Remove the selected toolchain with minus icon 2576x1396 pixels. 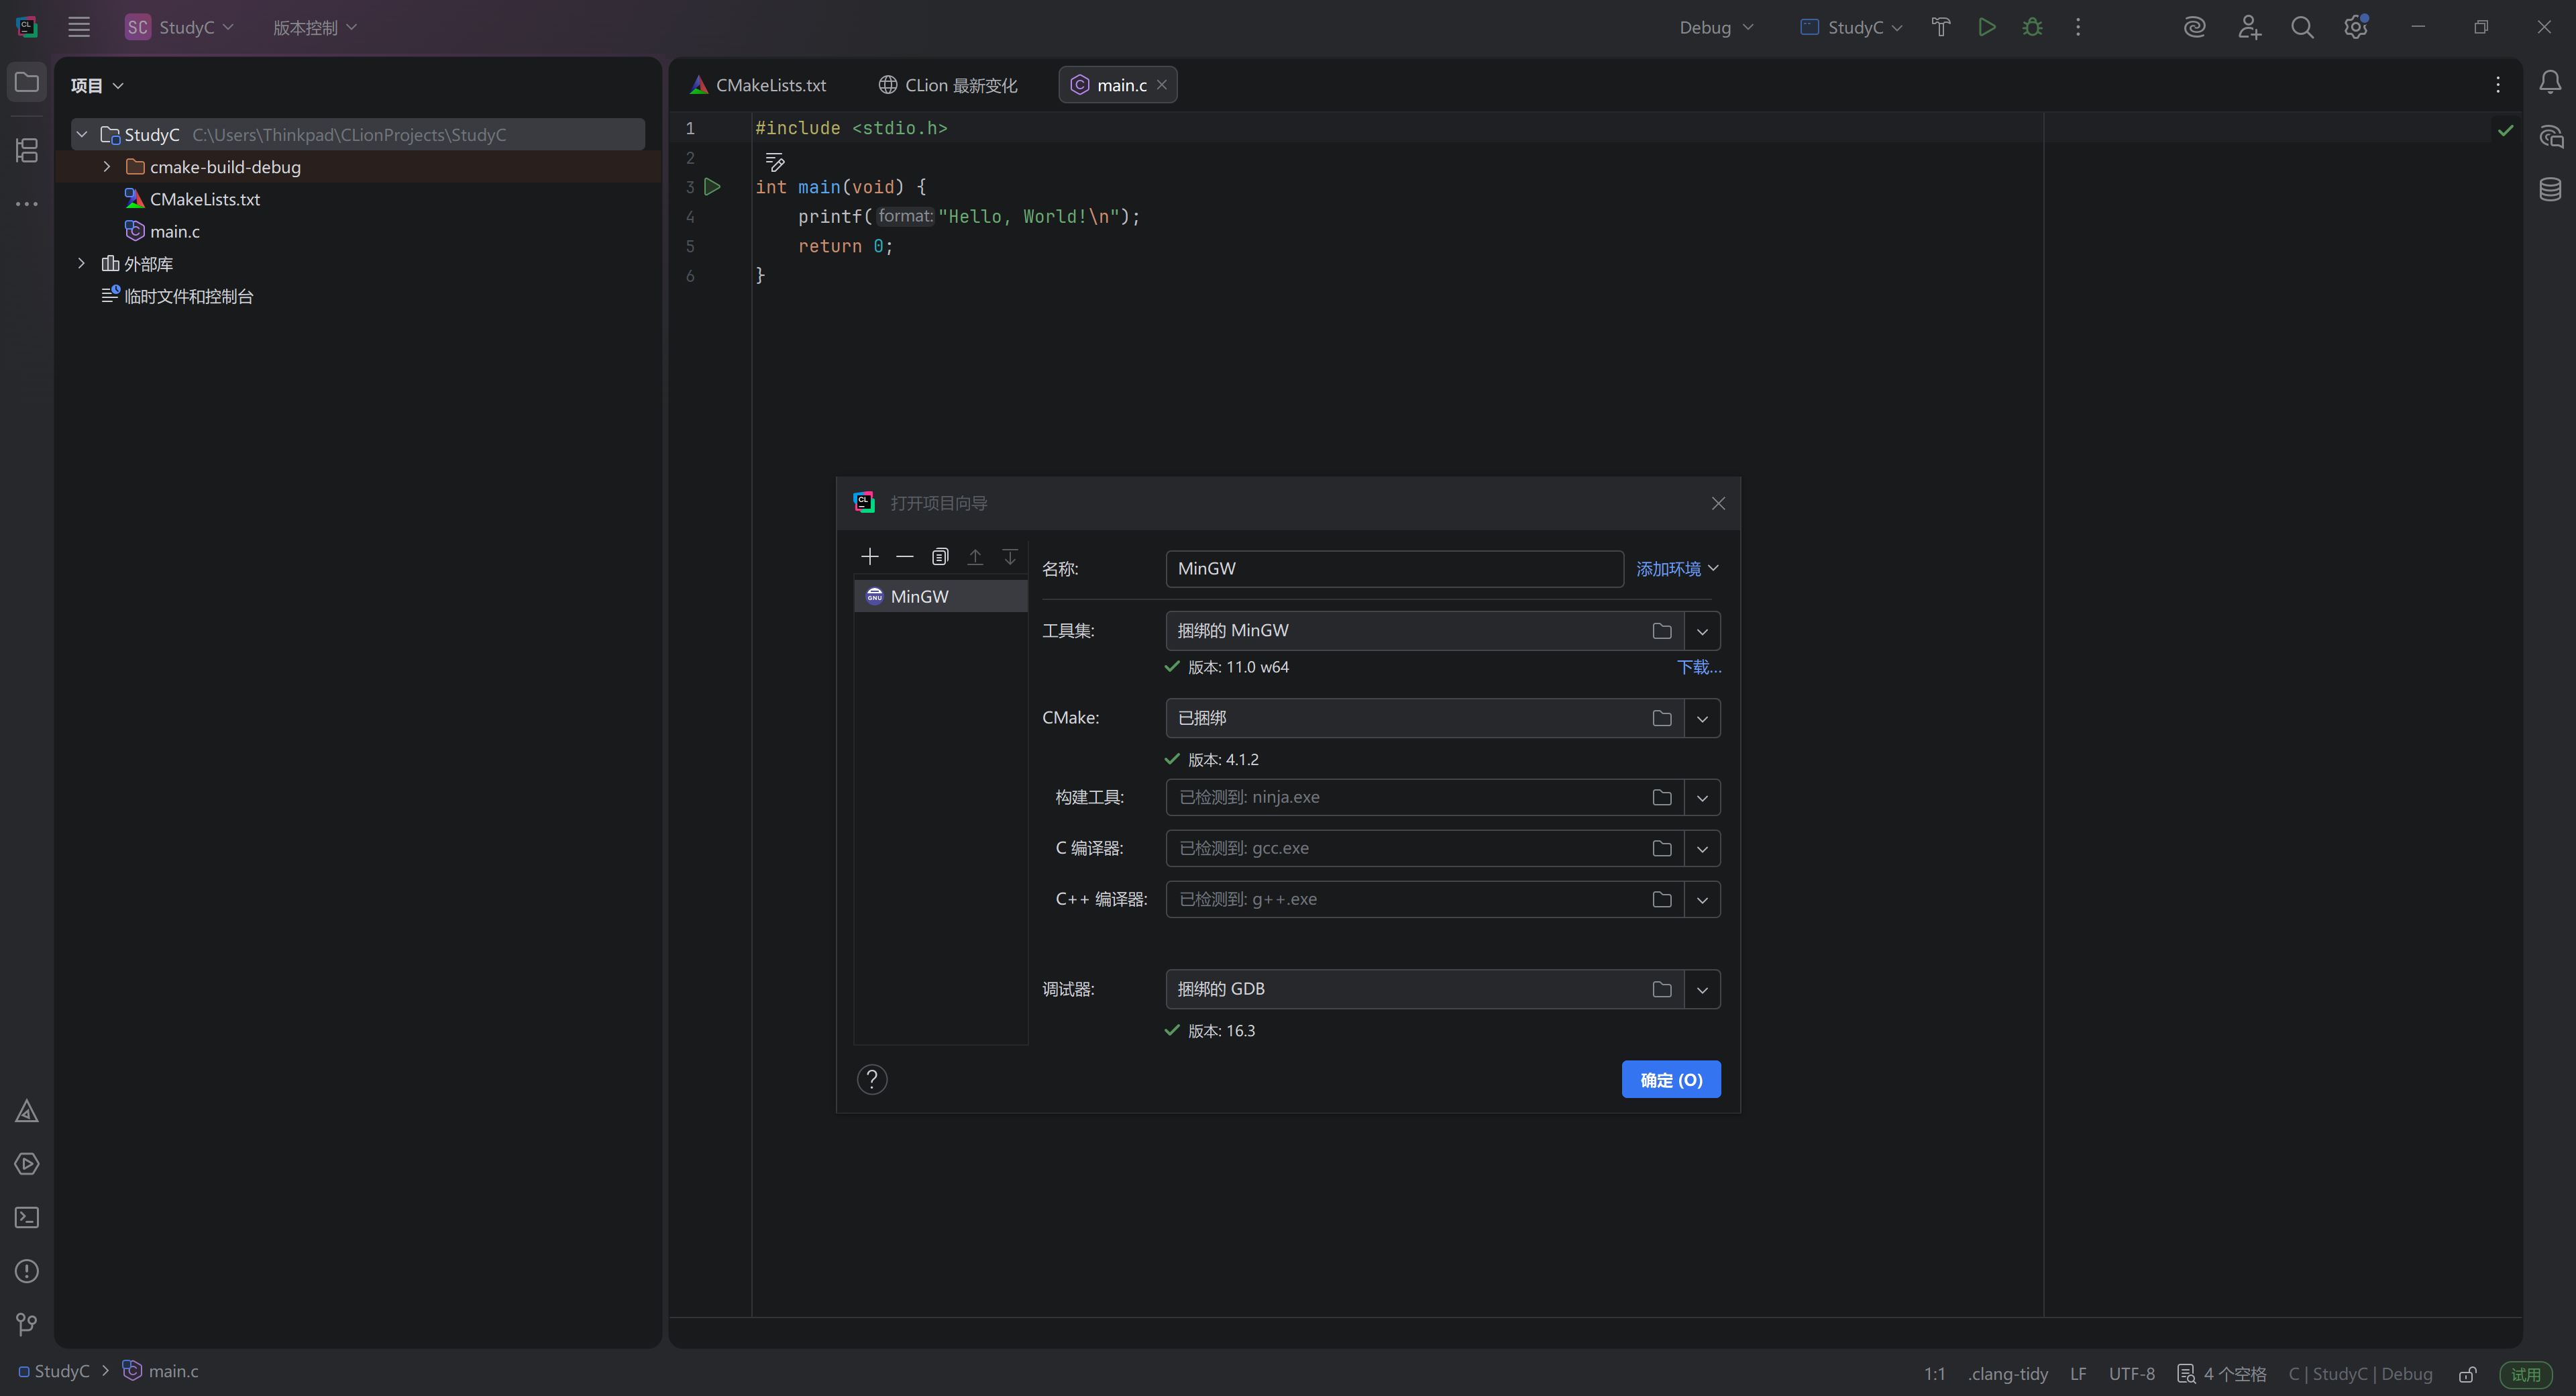905,556
